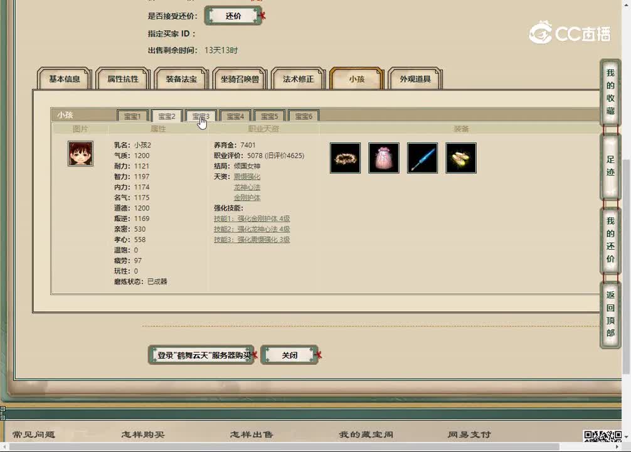Open the 龙神心法 talent link
Image resolution: width=631 pixels, height=452 pixels.
(247, 187)
